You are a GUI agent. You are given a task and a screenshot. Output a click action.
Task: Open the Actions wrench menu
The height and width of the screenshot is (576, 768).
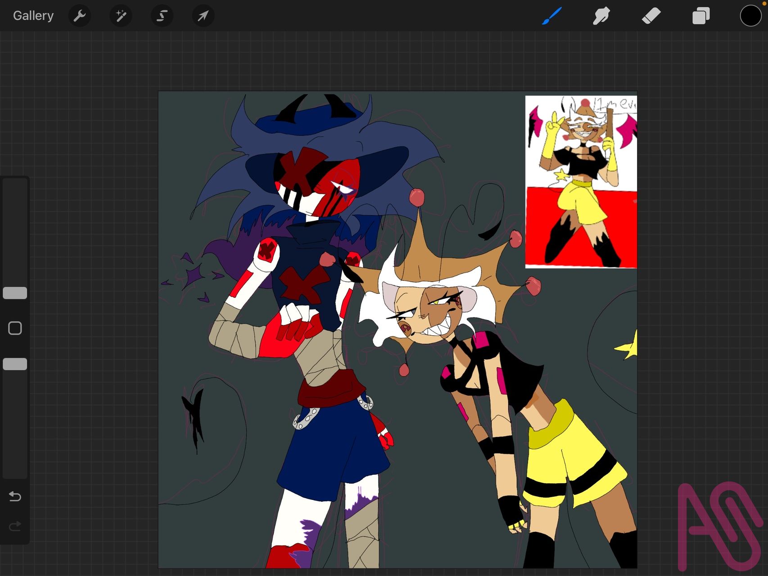(80, 16)
